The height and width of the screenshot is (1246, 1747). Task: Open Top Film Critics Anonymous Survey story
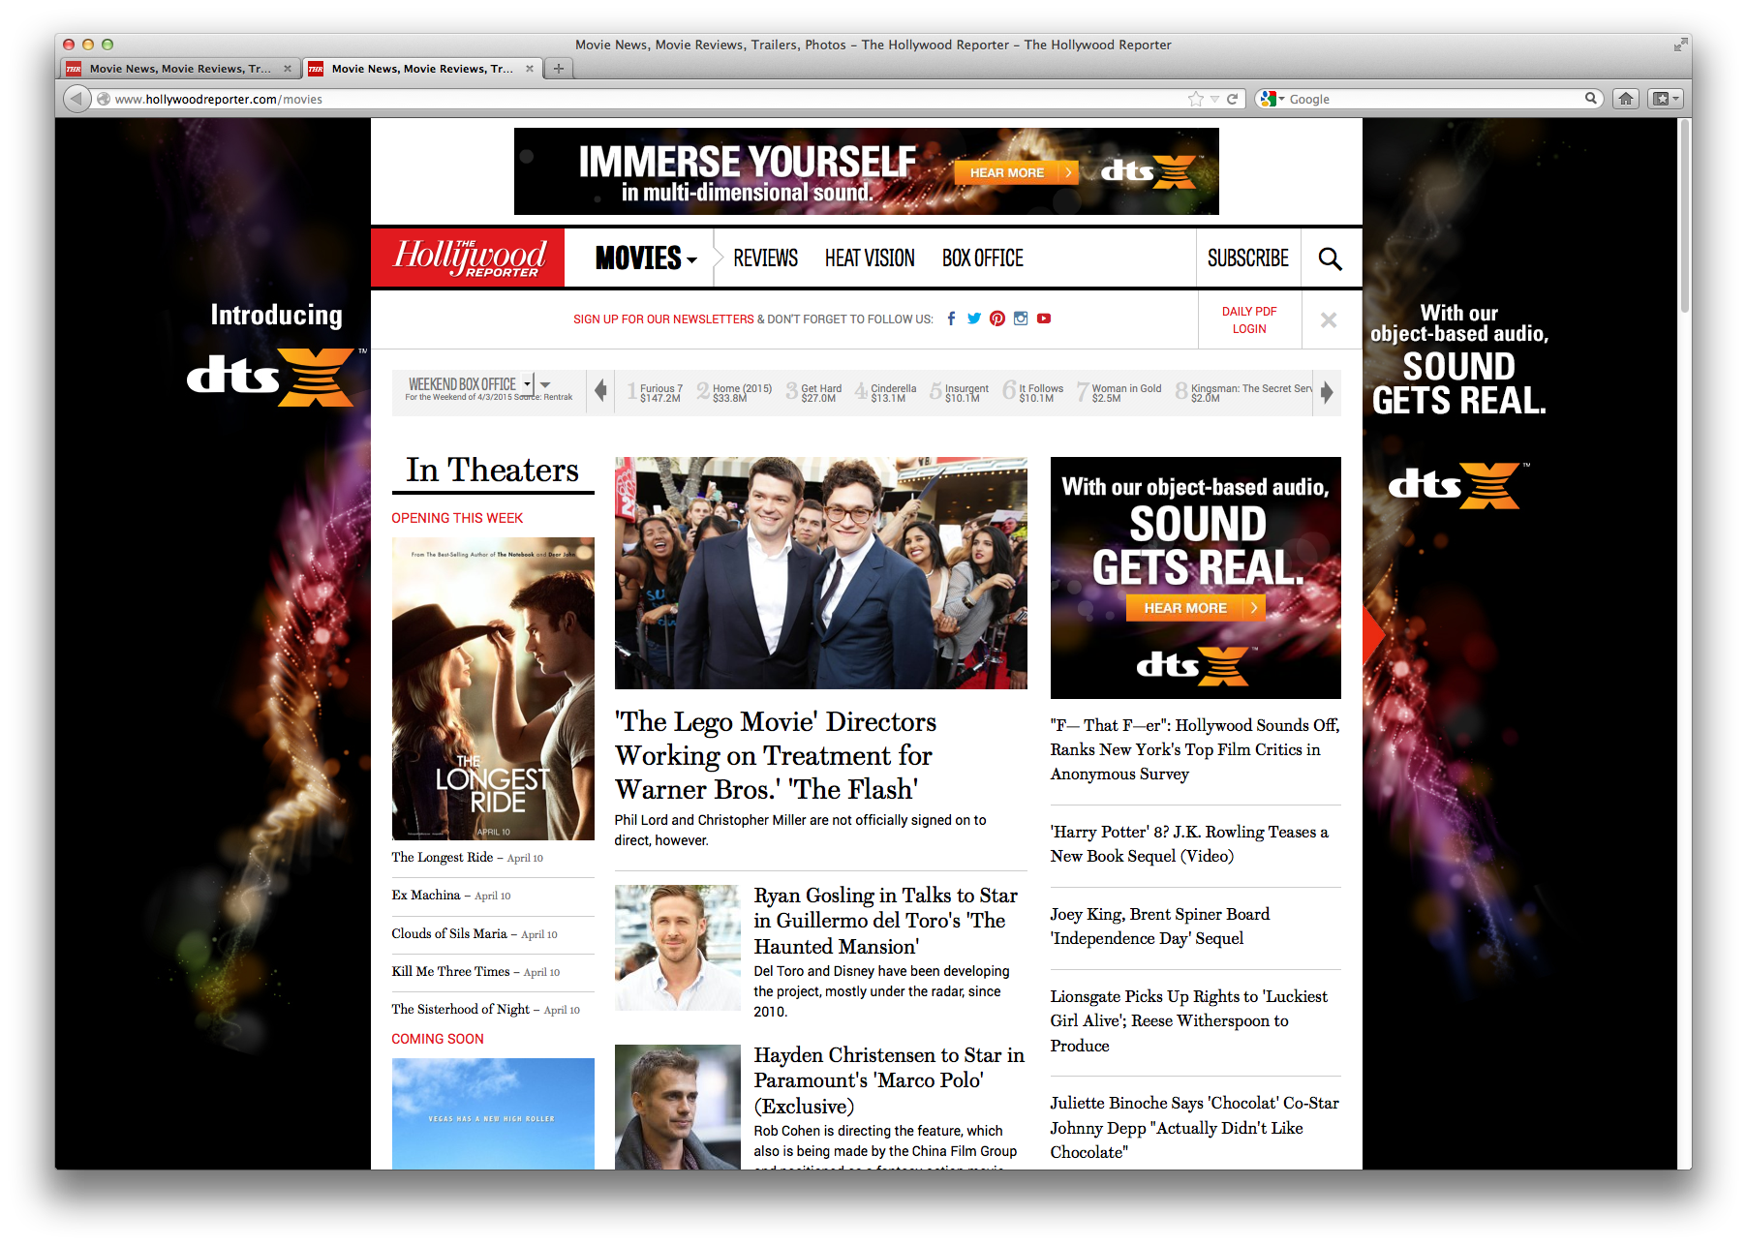[x=1195, y=749]
